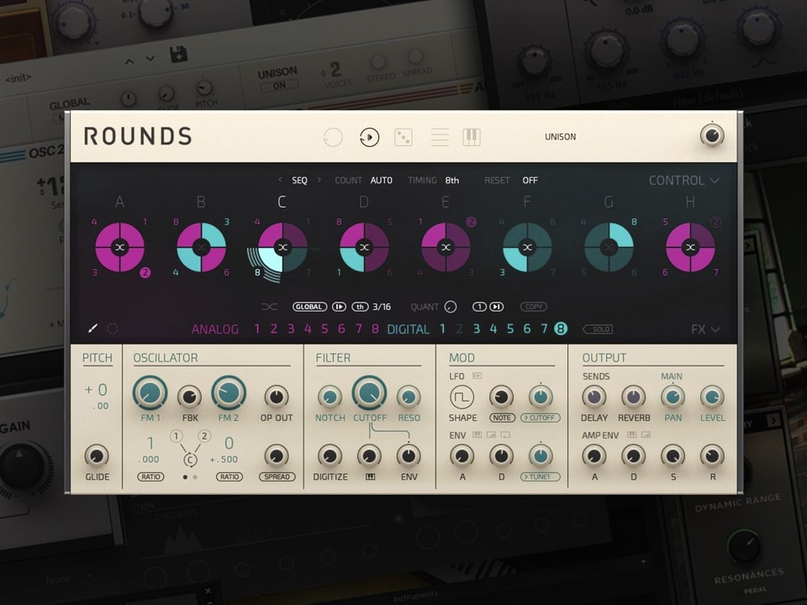Click the right arrow after SEQ
This screenshot has height=605, width=807.
point(319,180)
